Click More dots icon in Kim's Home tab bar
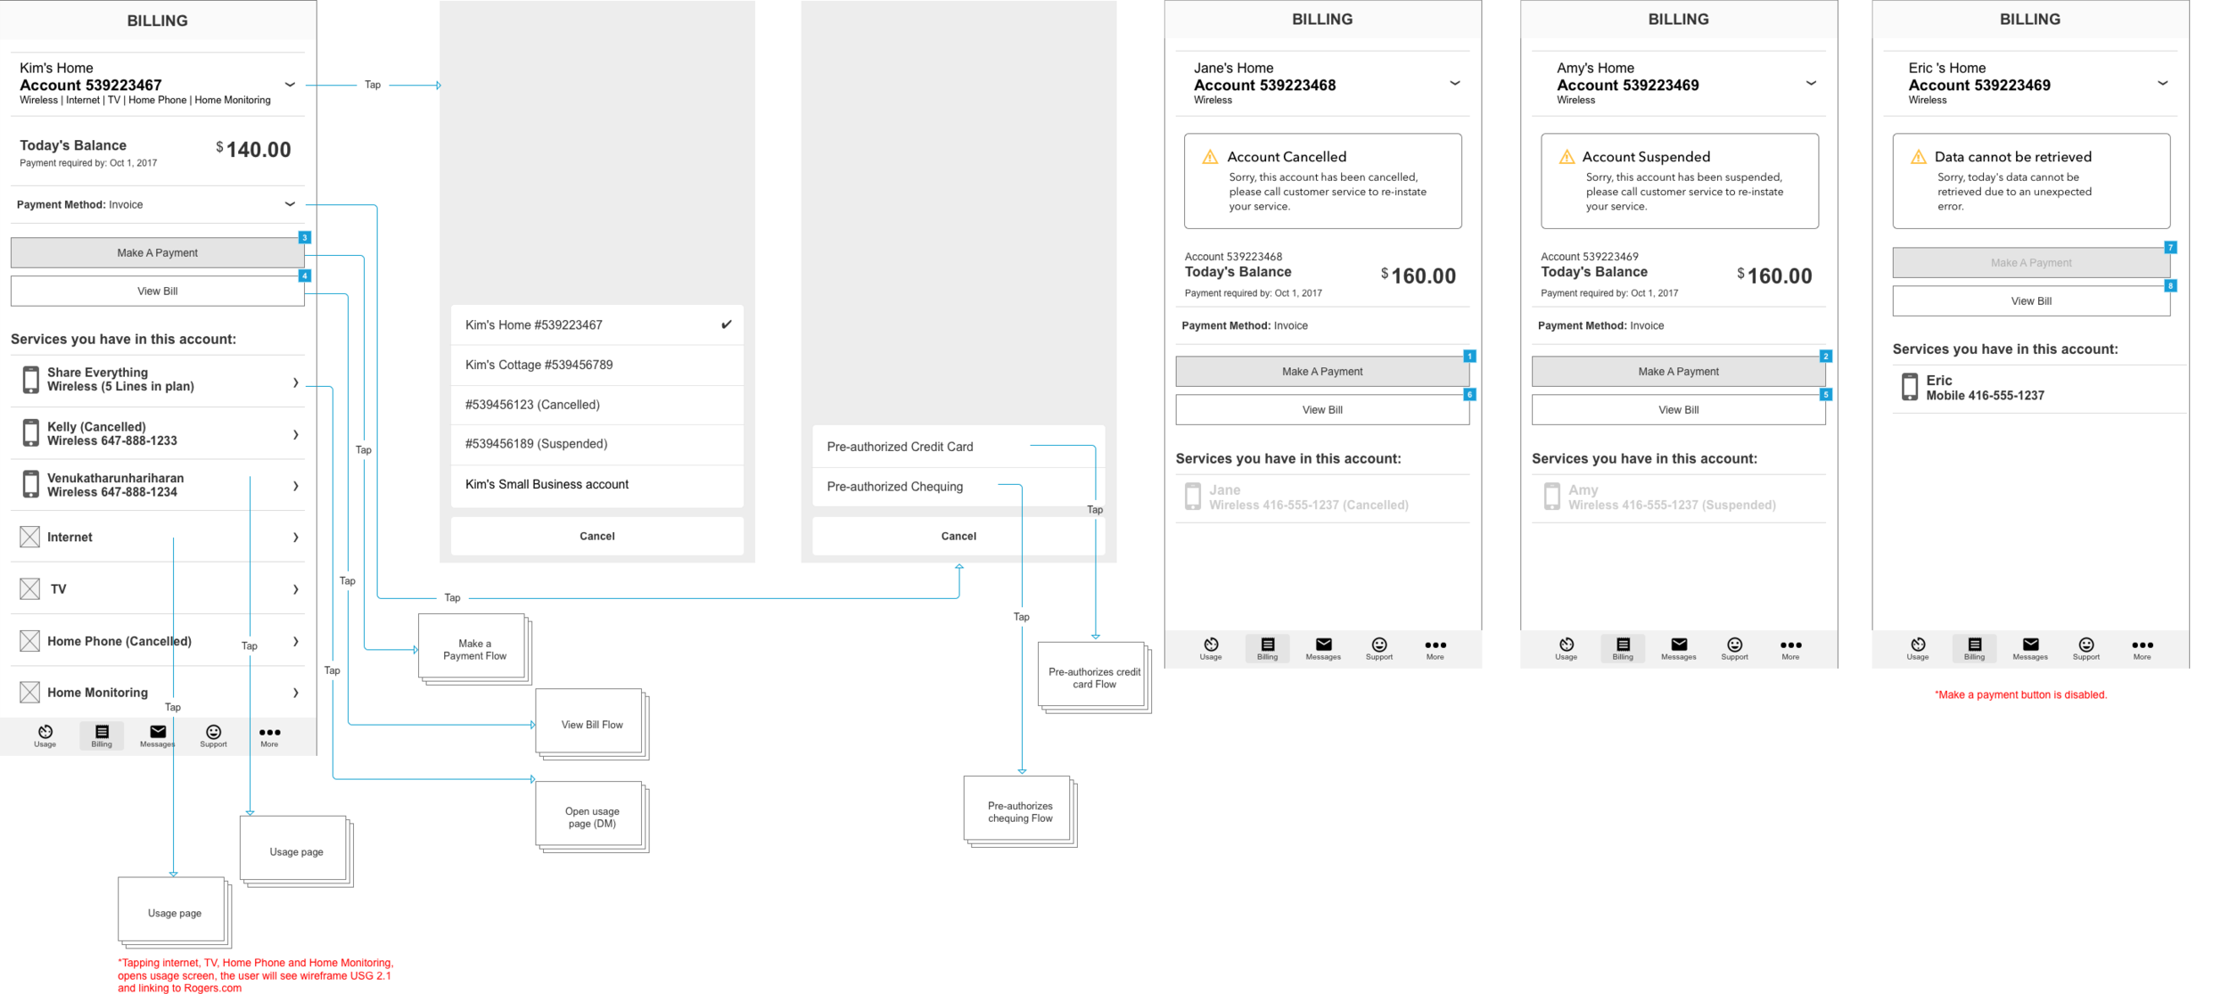 click(x=269, y=734)
